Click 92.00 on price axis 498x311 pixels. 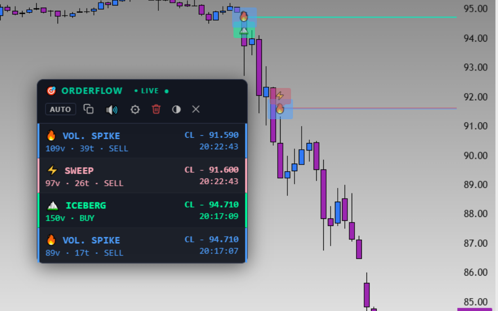click(476, 97)
